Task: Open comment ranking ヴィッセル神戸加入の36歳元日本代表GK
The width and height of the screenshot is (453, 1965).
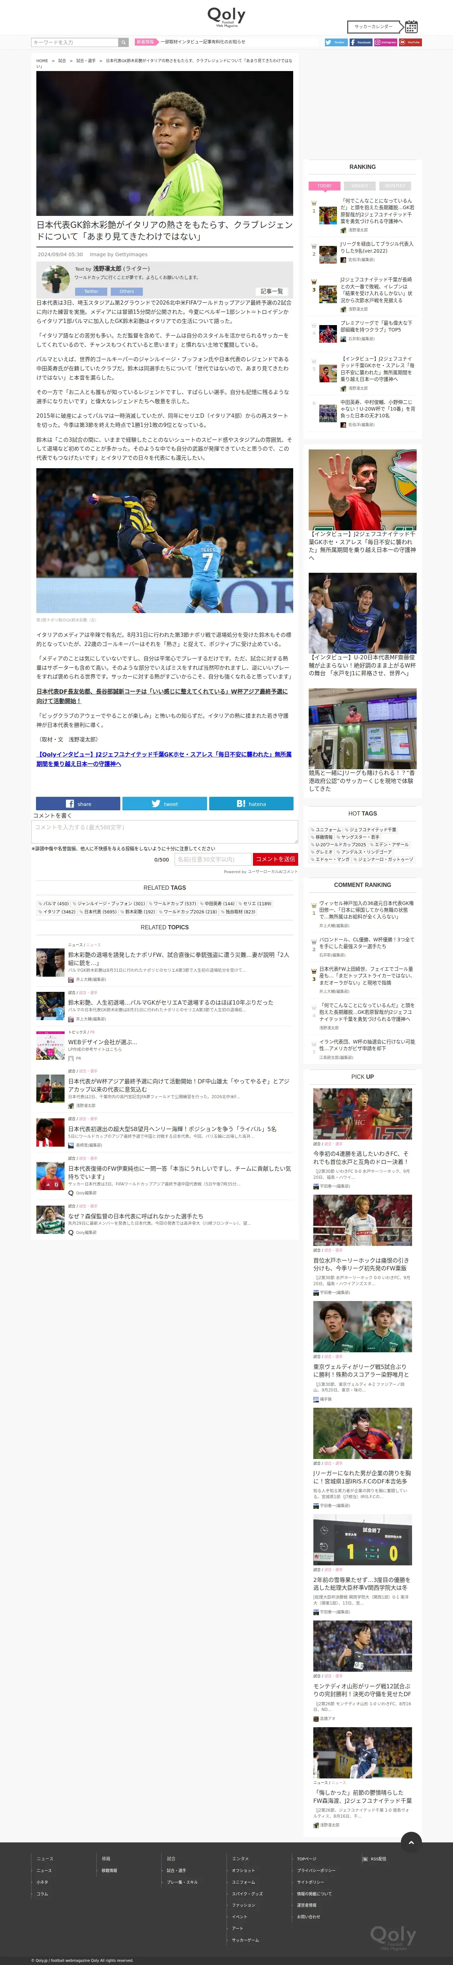Action: point(367,909)
